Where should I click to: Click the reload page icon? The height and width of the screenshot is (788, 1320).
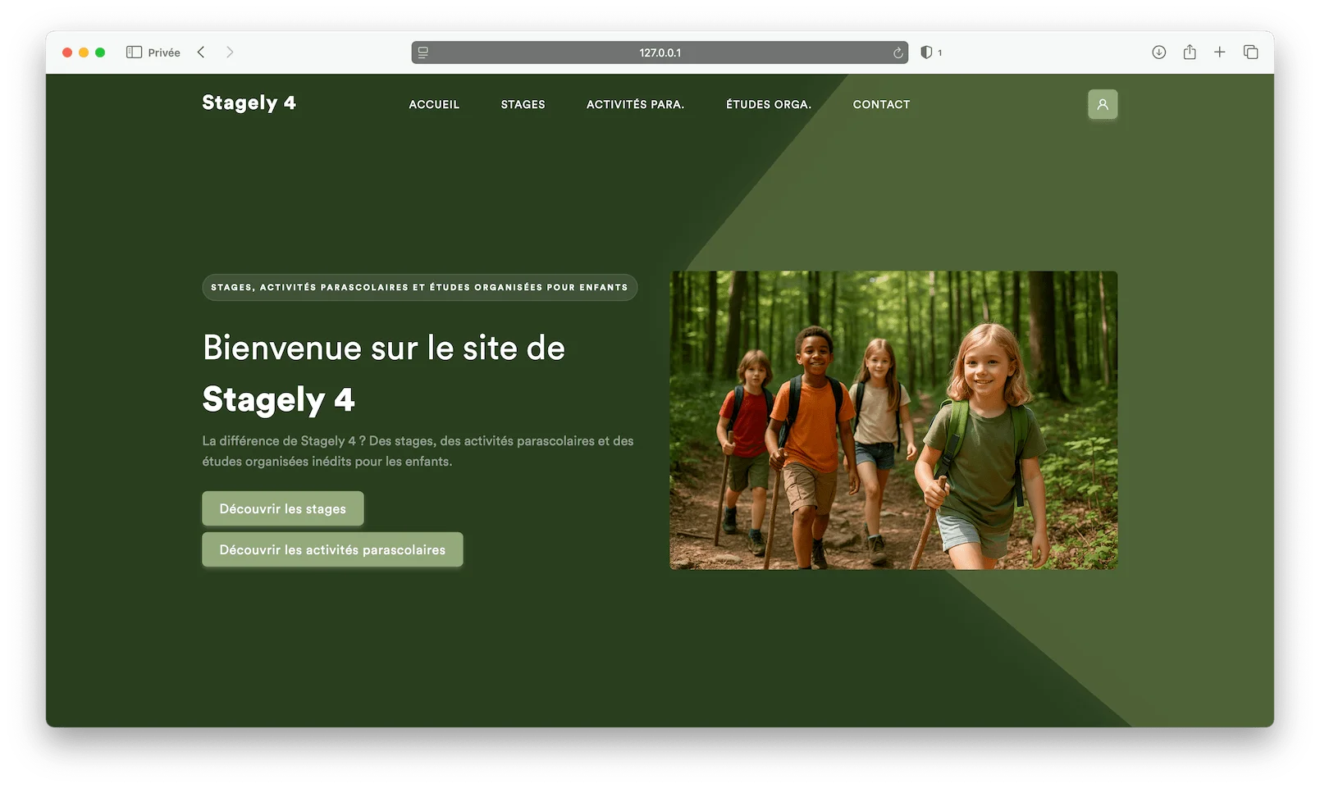[x=898, y=52]
